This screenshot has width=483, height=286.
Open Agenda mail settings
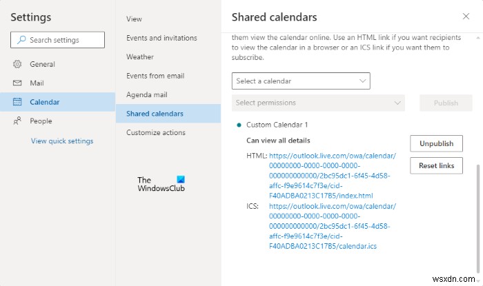tap(148, 94)
